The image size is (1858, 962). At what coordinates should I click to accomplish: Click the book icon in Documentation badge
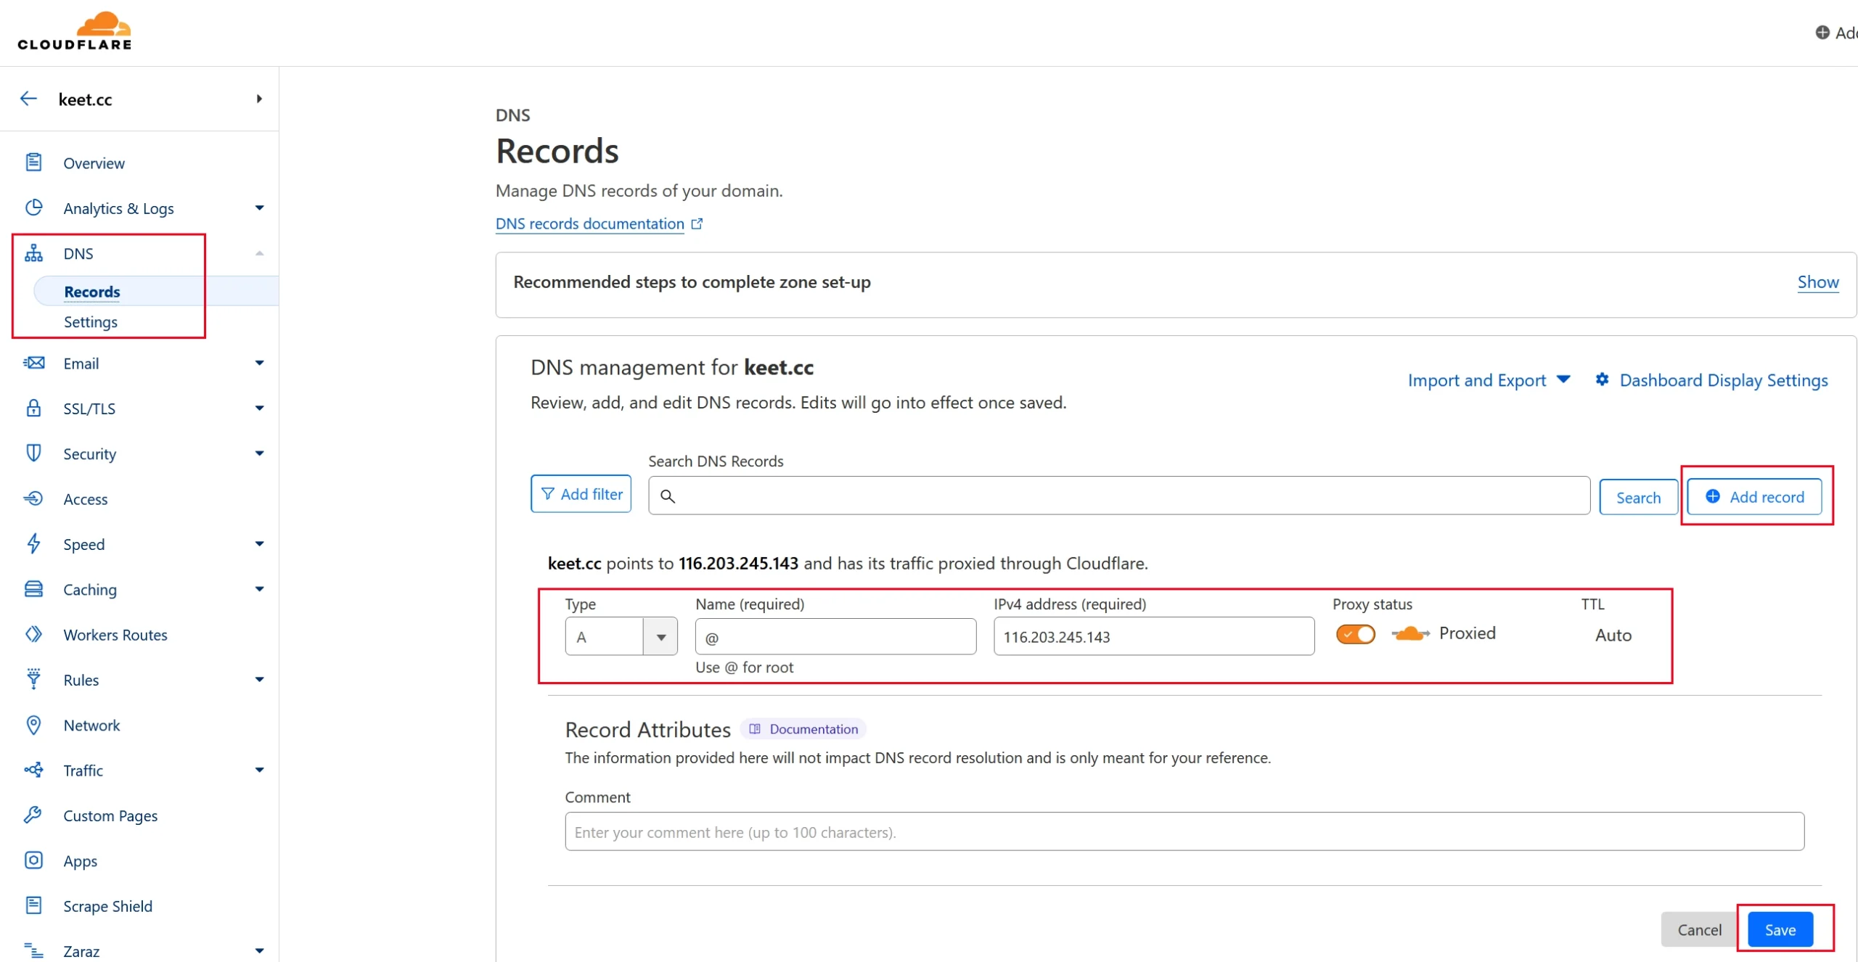pos(755,729)
